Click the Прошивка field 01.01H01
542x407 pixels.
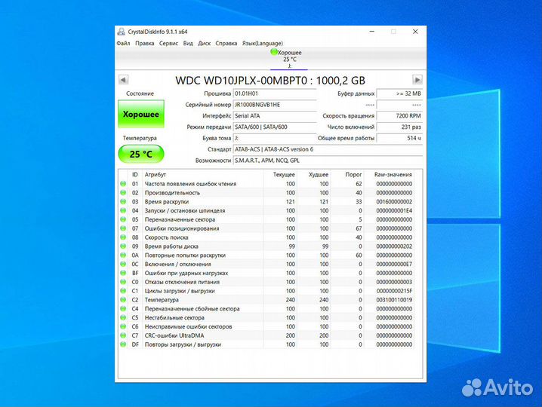[275, 93]
